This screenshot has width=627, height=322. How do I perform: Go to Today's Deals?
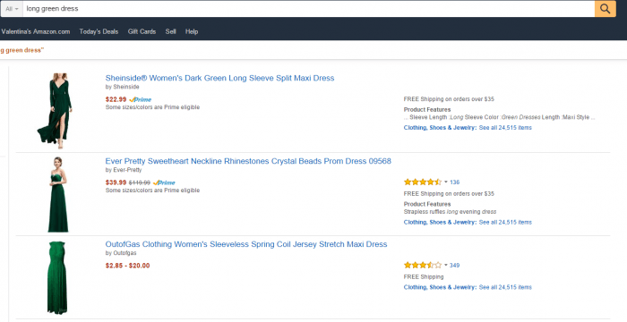click(x=99, y=31)
